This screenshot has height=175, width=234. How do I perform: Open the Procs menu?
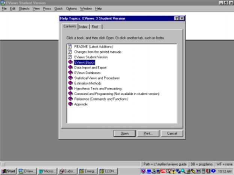pyautogui.click(x=47, y=9)
